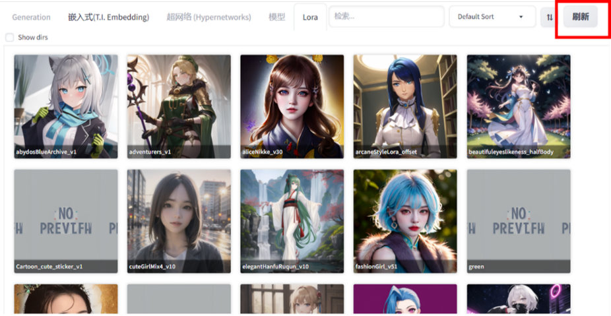Select the Lora tab

coord(310,17)
